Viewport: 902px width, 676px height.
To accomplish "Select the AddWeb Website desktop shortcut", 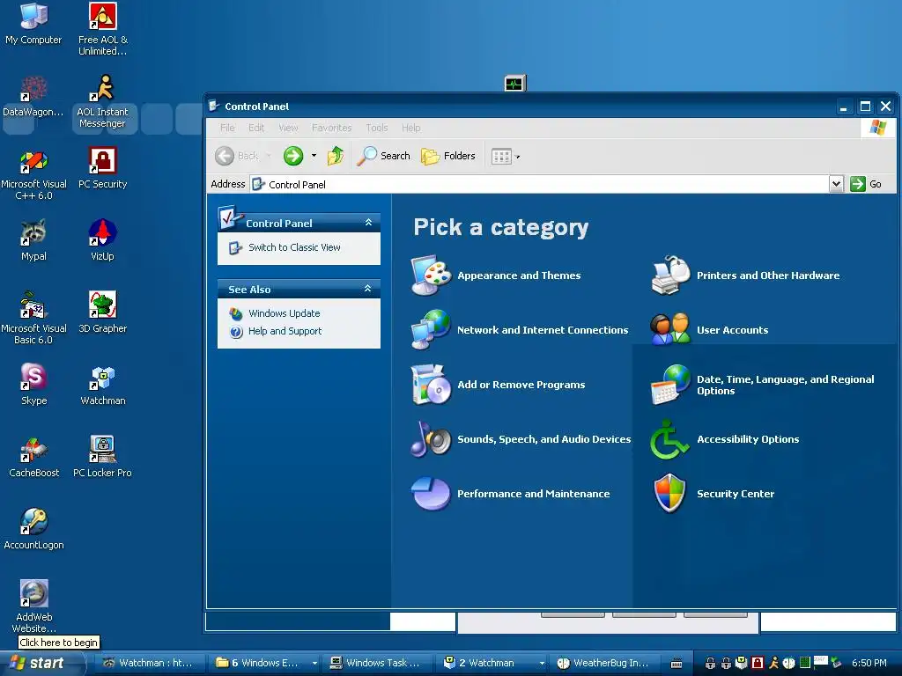I will pyautogui.click(x=33, y=607).
